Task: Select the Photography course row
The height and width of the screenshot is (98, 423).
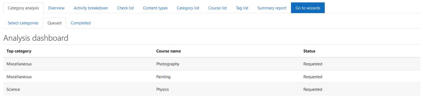Action: (212, 64)
